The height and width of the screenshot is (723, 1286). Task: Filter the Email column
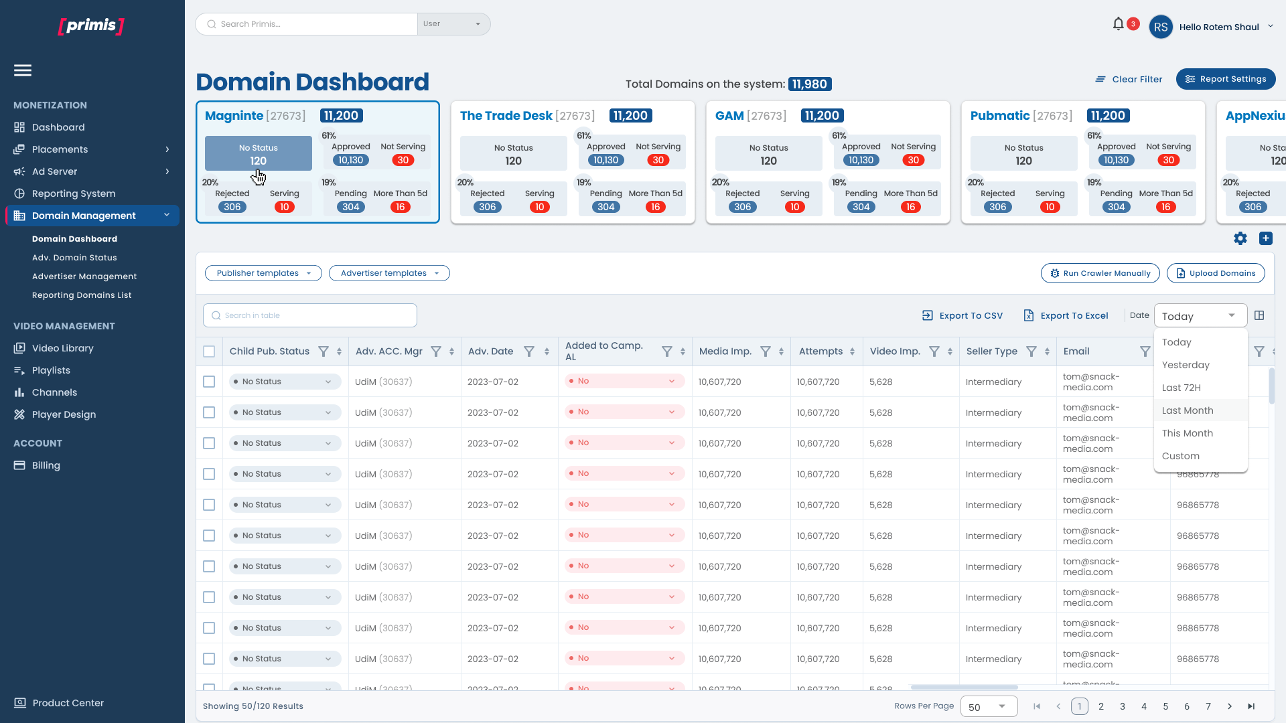click(x=1145, y=351)
